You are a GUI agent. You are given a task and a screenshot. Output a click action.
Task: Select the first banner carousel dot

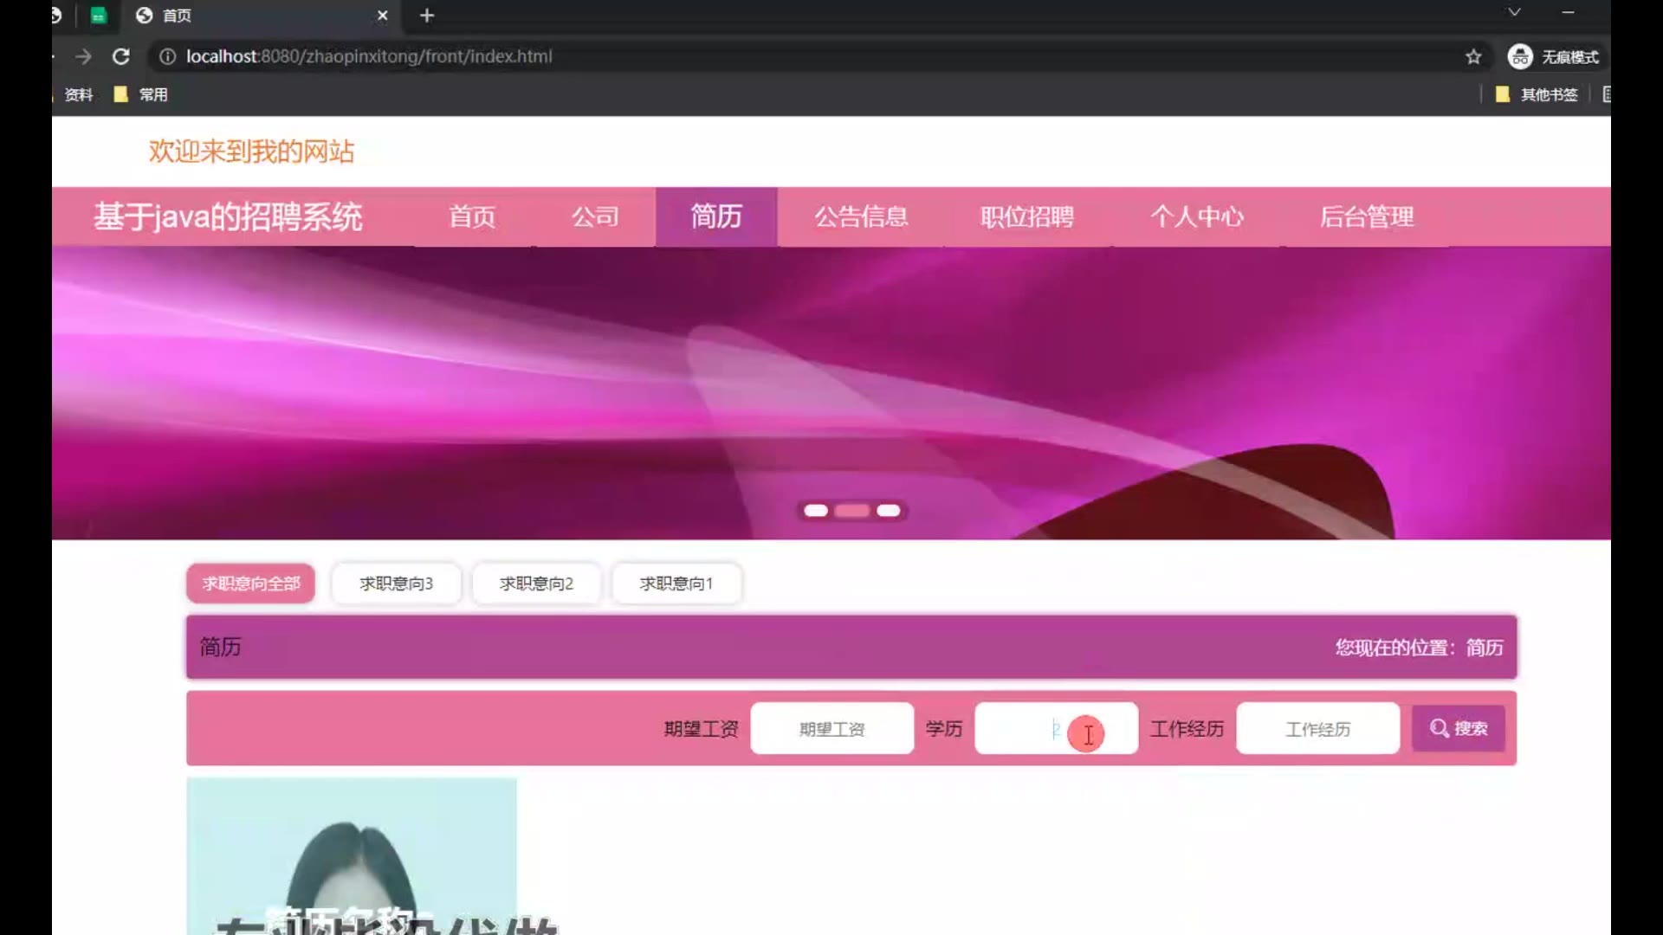pyautogui.click(x=815, y=511)
